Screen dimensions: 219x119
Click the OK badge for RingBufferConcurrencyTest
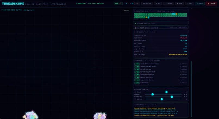point(137,64)
